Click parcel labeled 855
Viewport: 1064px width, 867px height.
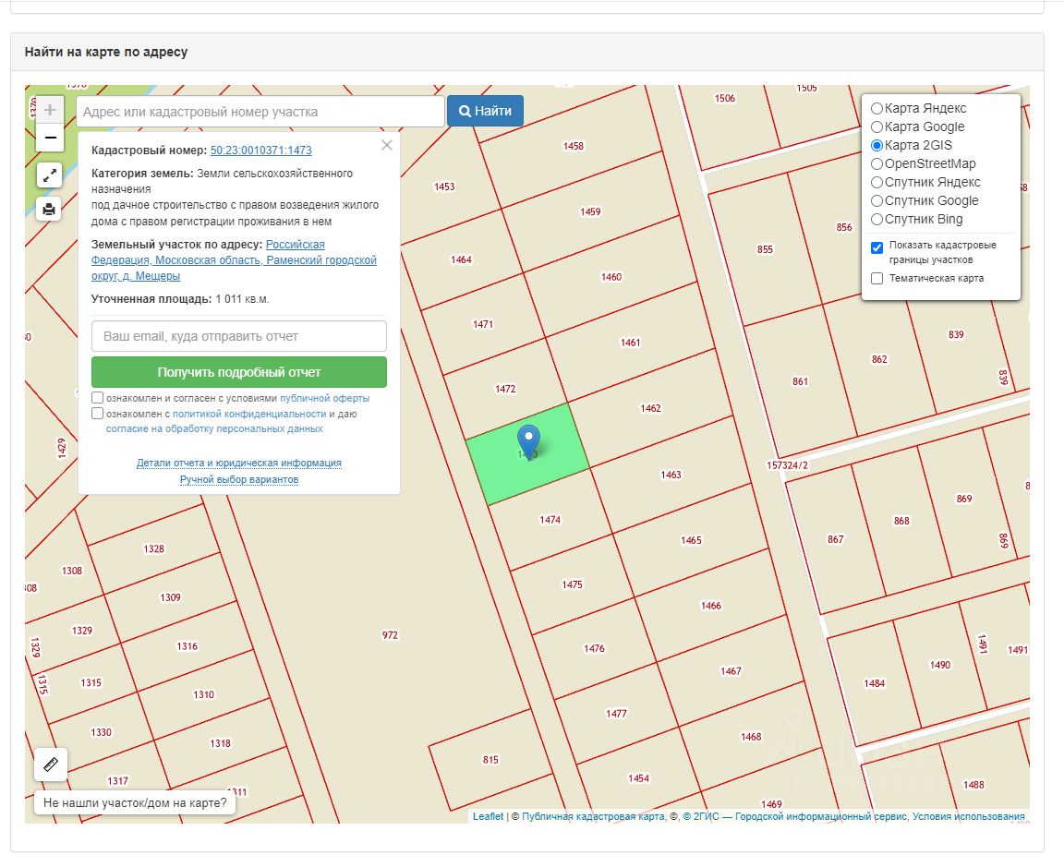tap(766, 249)
